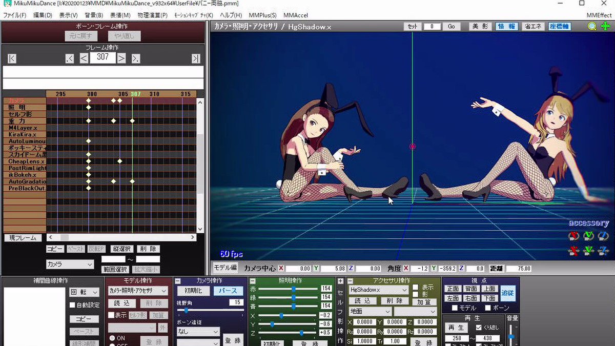The image size is (615, 346).
Task: Open the 表示(V) menu
Action: [68, 15]
